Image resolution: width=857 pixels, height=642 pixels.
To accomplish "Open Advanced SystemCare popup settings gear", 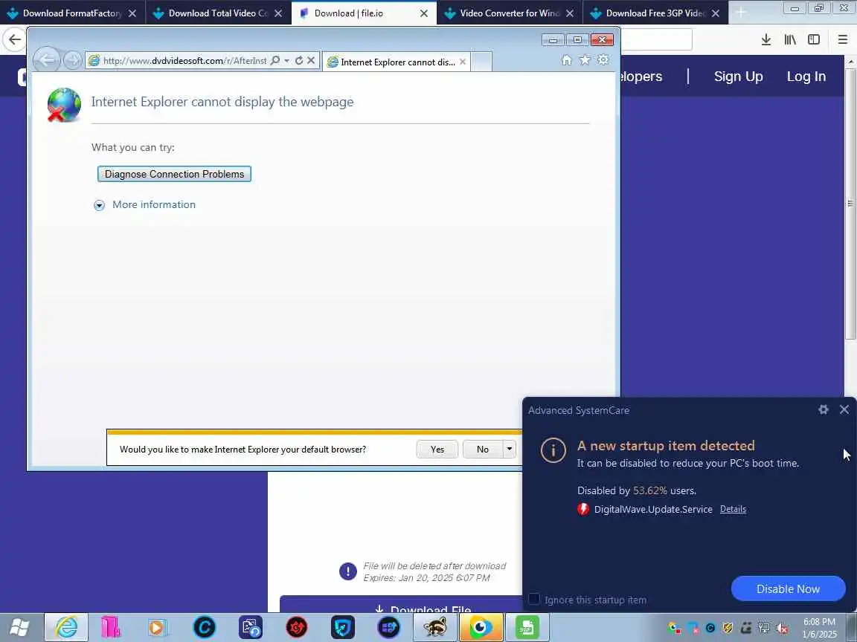I will coord(823,409).
